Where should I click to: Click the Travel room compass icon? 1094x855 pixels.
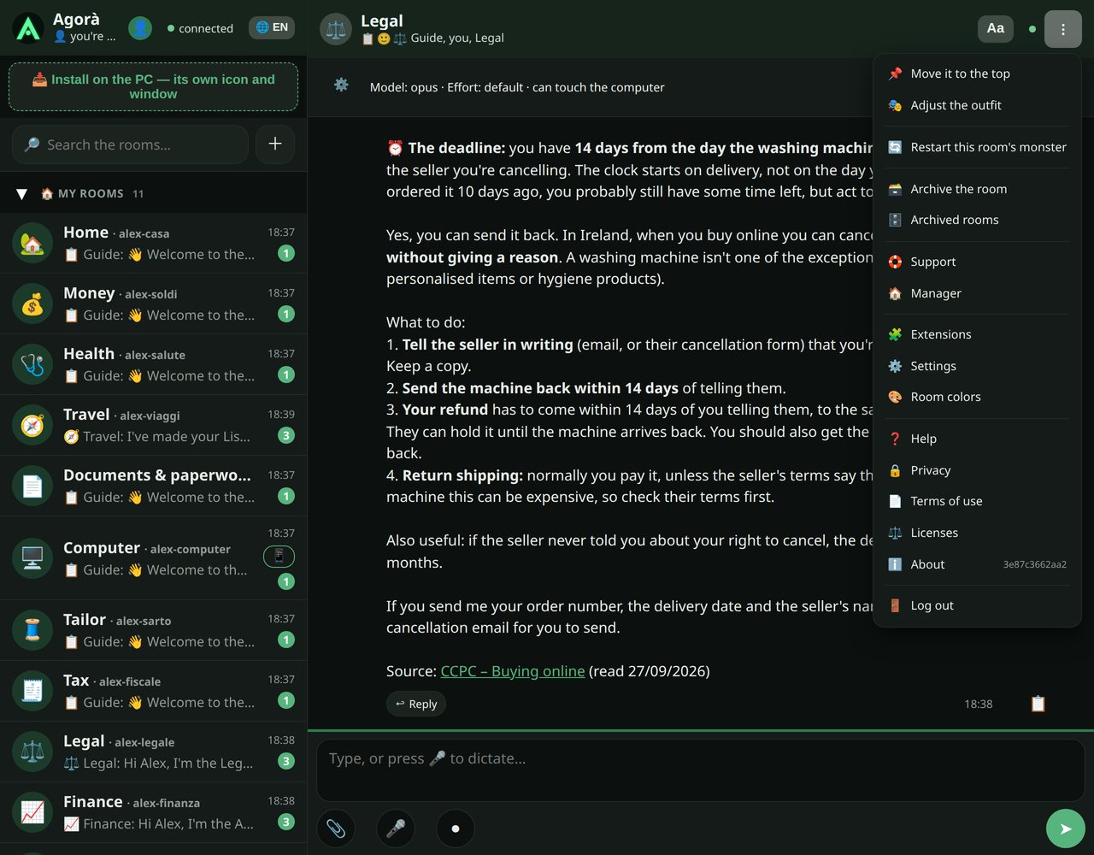tap(32, 425)
